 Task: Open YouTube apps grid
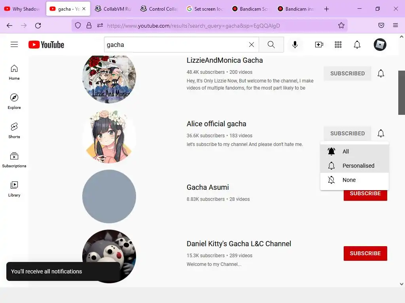coord(338,45)
